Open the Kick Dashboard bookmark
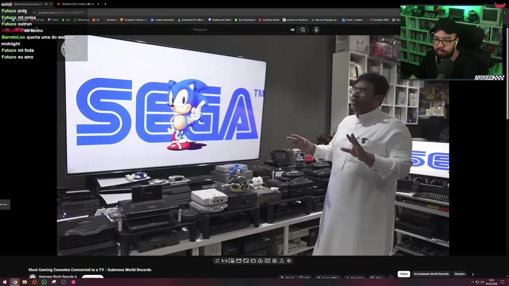The width and height of the screenshot is (509, 286). [x=245, y=20]
